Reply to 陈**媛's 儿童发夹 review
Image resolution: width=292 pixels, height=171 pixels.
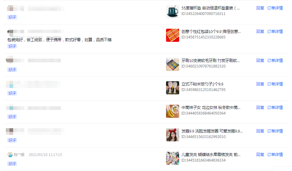pyautogui.click(x=260, y=155)
